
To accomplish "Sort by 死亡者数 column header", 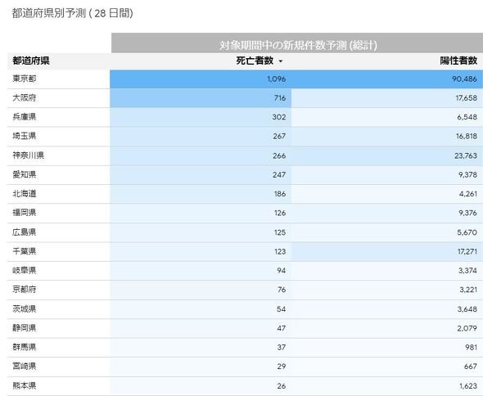I will pyautogui.click(x=255, y=61).
